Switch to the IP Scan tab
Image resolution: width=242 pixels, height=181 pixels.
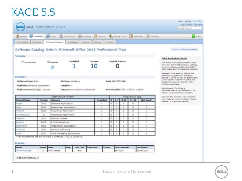tap(110, 42)
